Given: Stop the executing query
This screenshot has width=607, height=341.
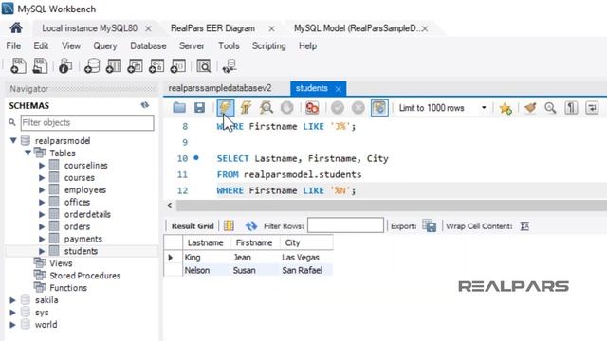Looking at the screenshot, I should click(286, 108).
